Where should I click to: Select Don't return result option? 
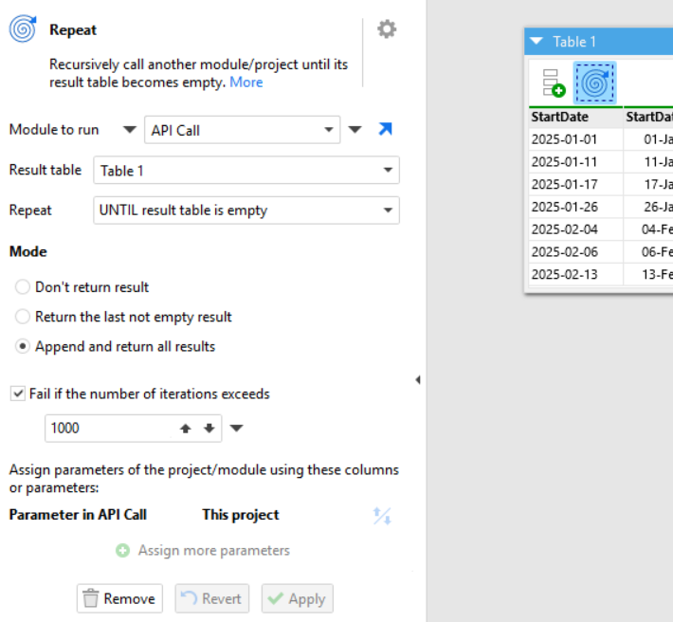point(23,287)
